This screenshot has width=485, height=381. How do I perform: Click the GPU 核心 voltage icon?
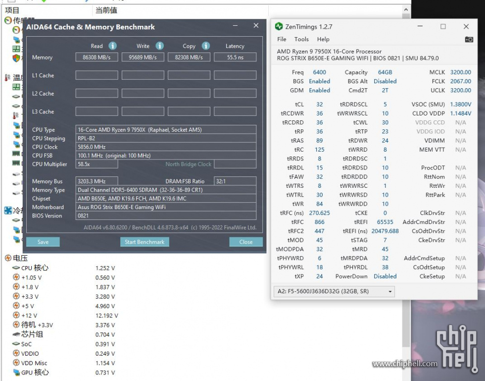tap(16, 372)
